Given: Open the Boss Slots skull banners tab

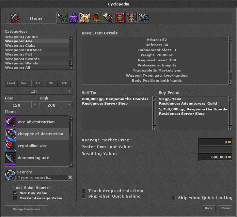Looking at the screenshot, I should click(131, 18).
